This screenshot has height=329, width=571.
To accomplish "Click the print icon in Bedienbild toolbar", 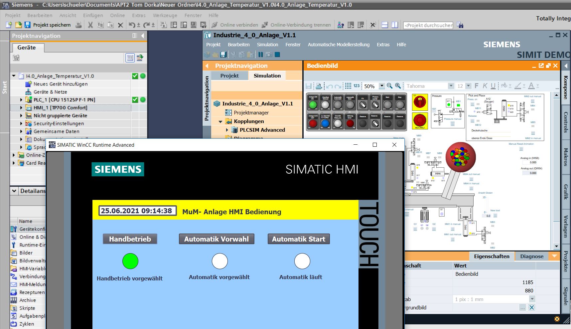I will [319, 86].
